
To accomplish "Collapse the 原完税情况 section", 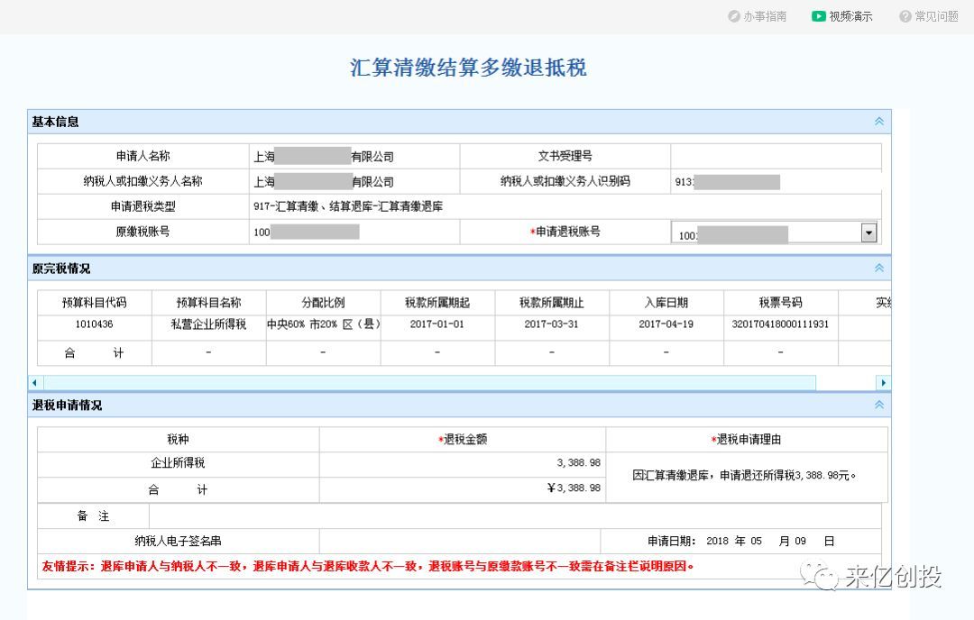I will [x=878, y=269].
